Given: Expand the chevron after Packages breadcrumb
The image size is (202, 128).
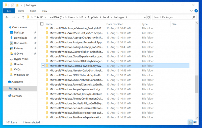Looking at the screenshot, I should click(127, 17).
